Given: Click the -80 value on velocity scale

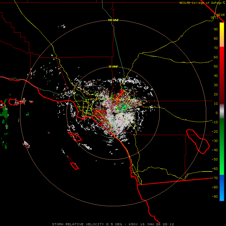Looking at the screenshot, I should point(215,187).
